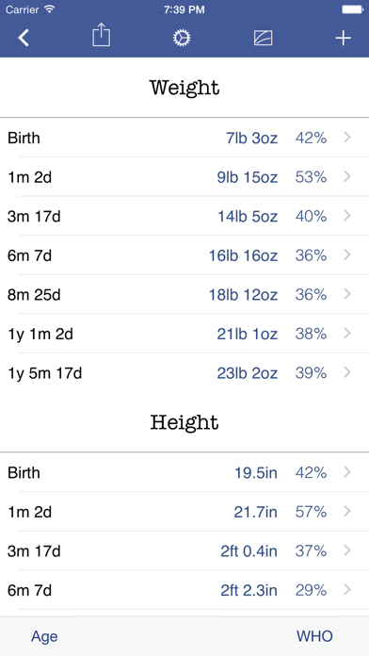Tap the Age button in bottom bar
369x656 pixels.
[x=44, y=636]
